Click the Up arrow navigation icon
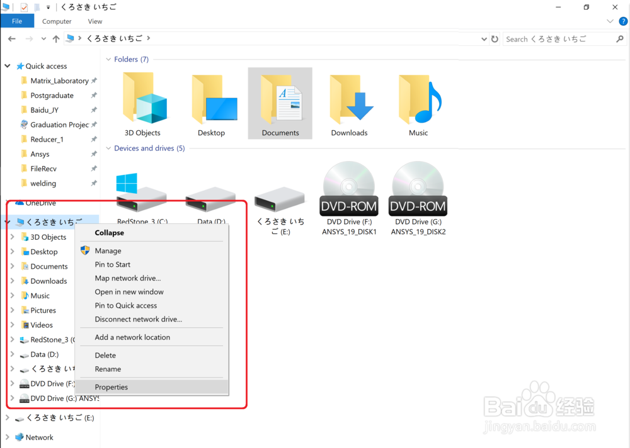The width and height of the screenshot is (630, 448). tap(55, 38)
